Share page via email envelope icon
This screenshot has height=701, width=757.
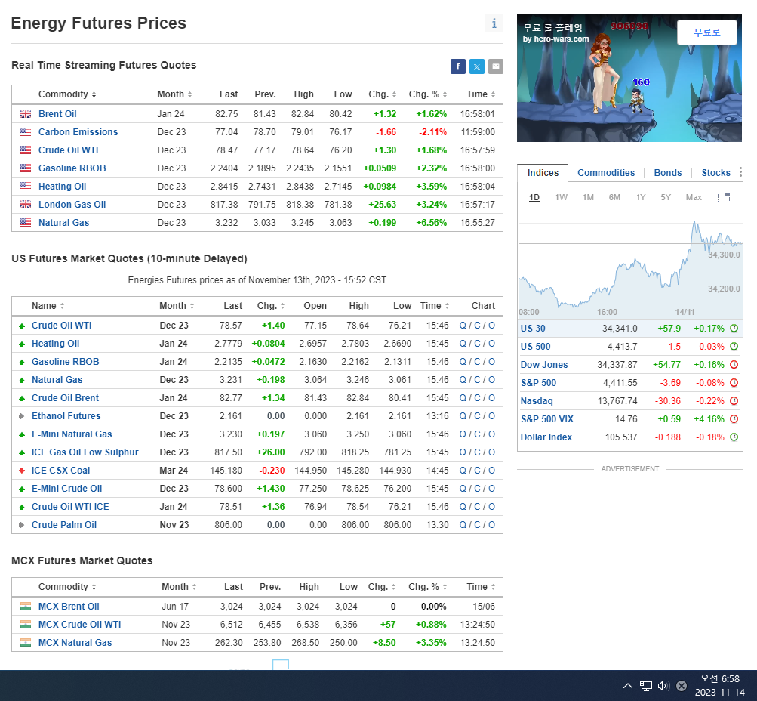pyautogui.click(x=495, y=66)
